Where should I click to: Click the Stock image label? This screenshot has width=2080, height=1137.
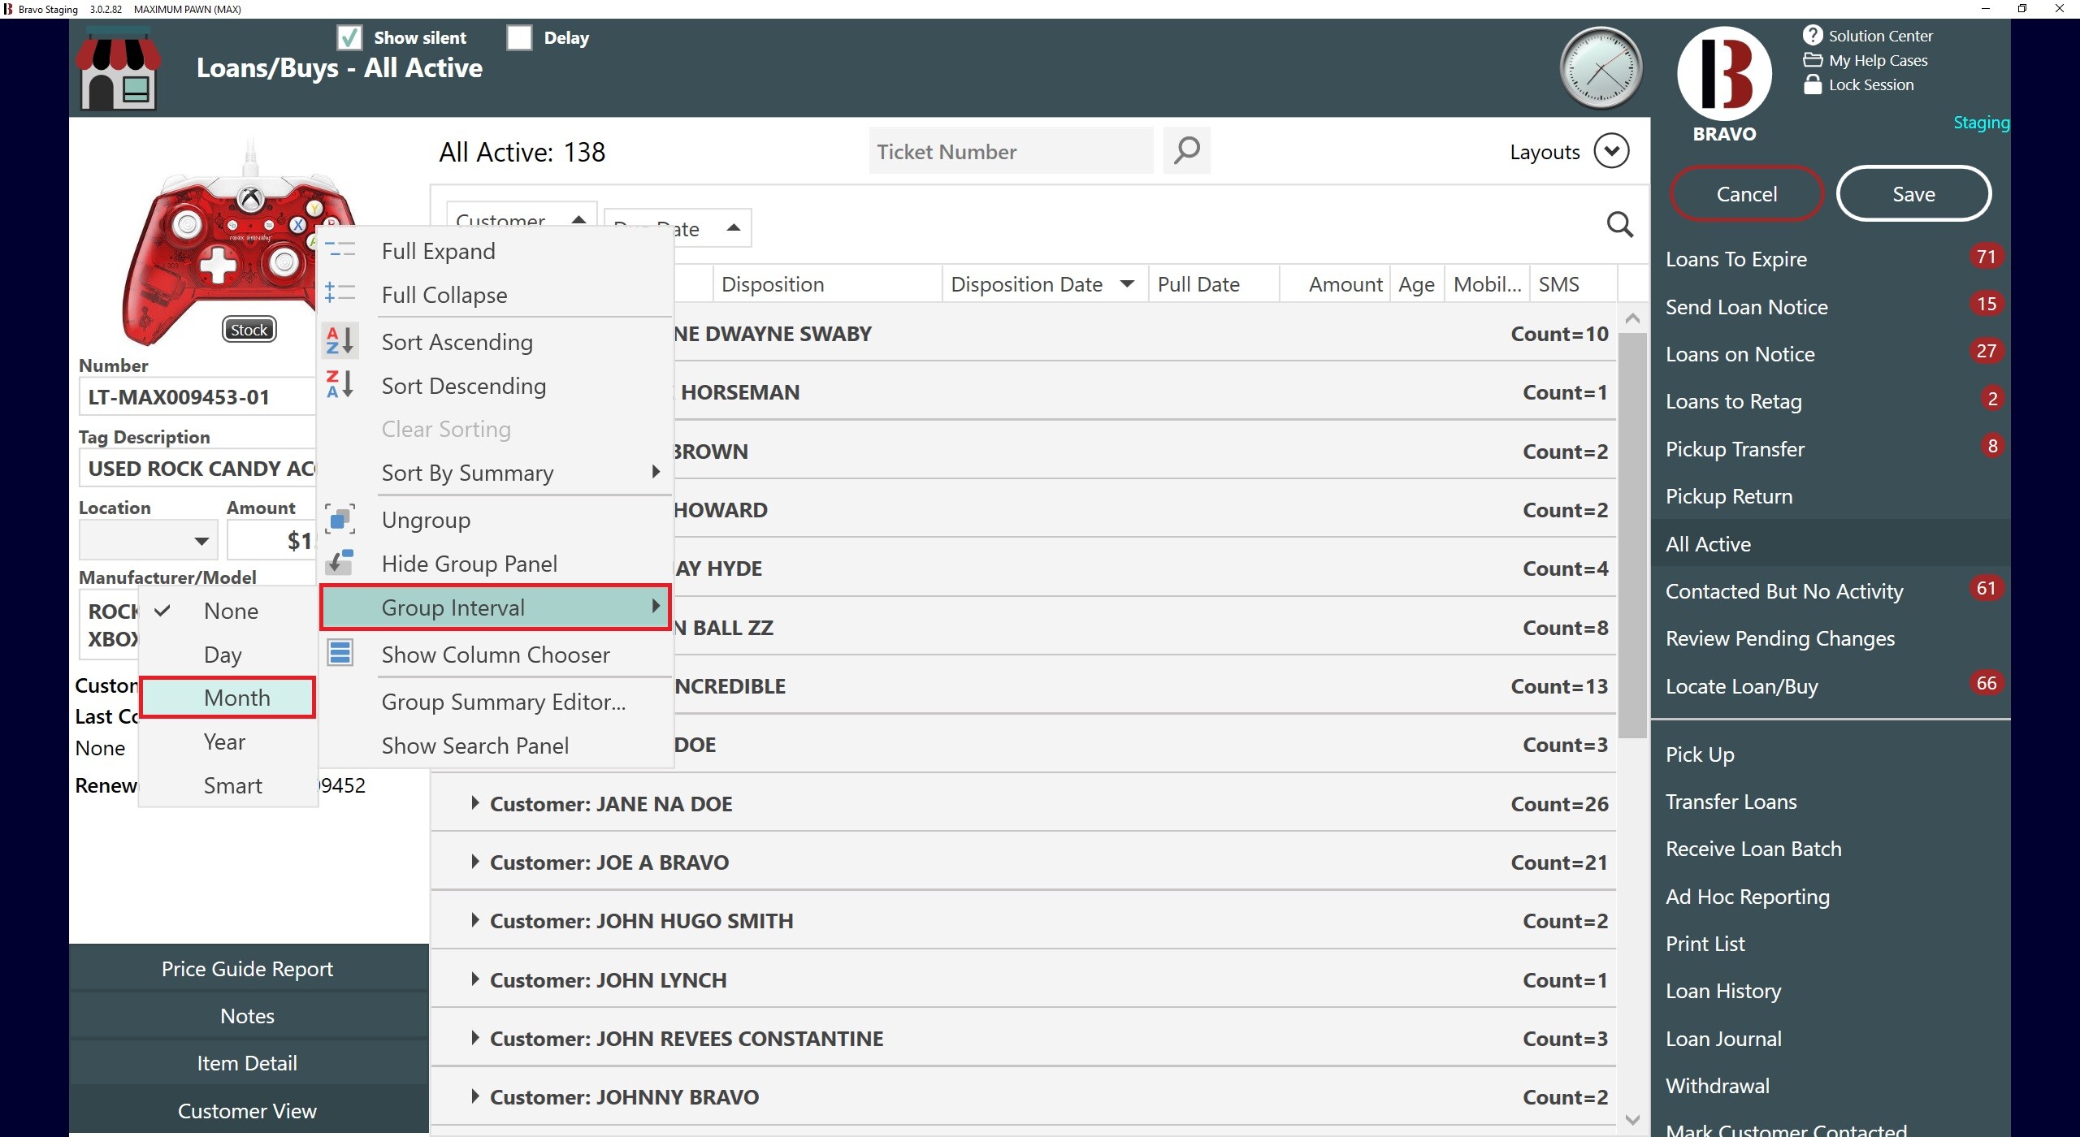[249, 329]
